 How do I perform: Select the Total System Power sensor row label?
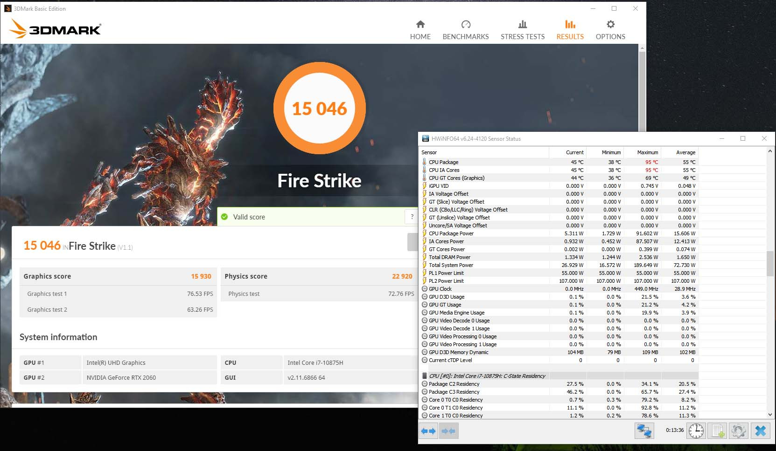[x=451, y=265]
